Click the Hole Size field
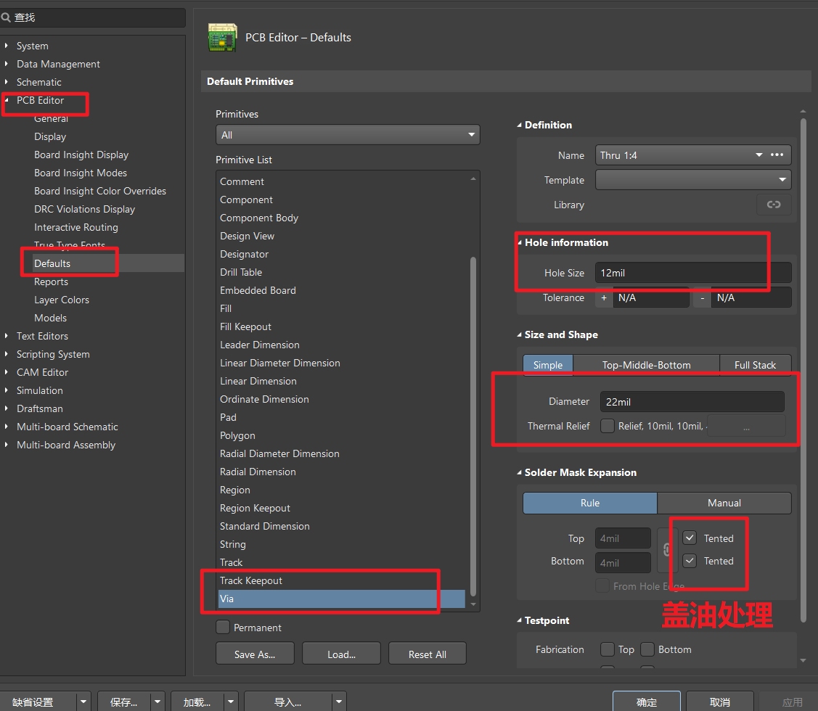The height and width of the screenshot is (711, 818). pos(693,272)
